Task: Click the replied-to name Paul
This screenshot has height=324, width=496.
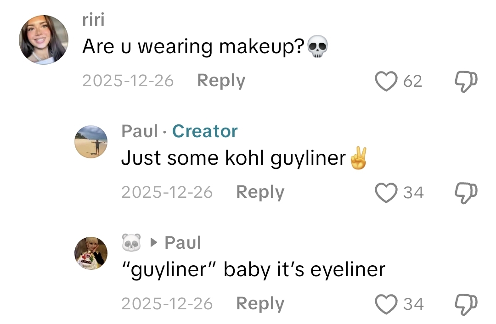Action: click(x=182, y=243)
